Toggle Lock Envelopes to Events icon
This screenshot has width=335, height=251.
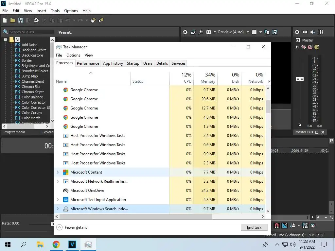click(305, 226)
